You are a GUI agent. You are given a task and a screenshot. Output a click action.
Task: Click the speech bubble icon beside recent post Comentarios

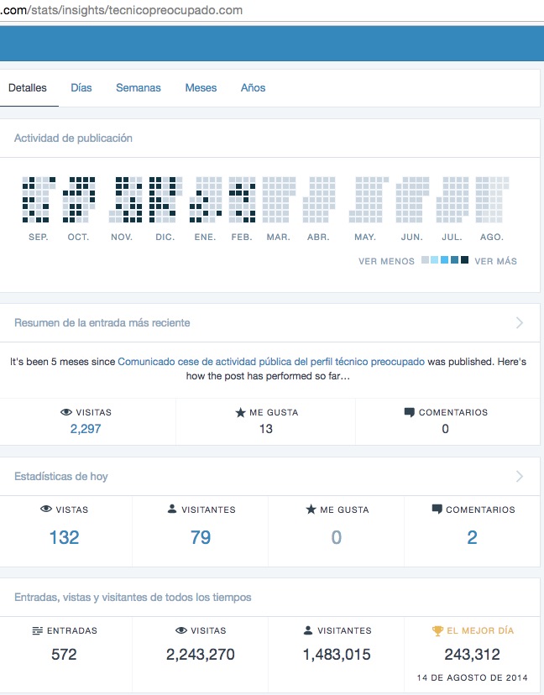[409, 413]
